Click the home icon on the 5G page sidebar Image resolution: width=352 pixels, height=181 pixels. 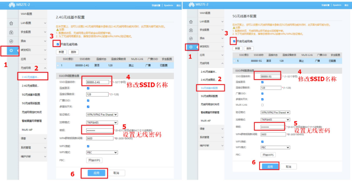191,22
